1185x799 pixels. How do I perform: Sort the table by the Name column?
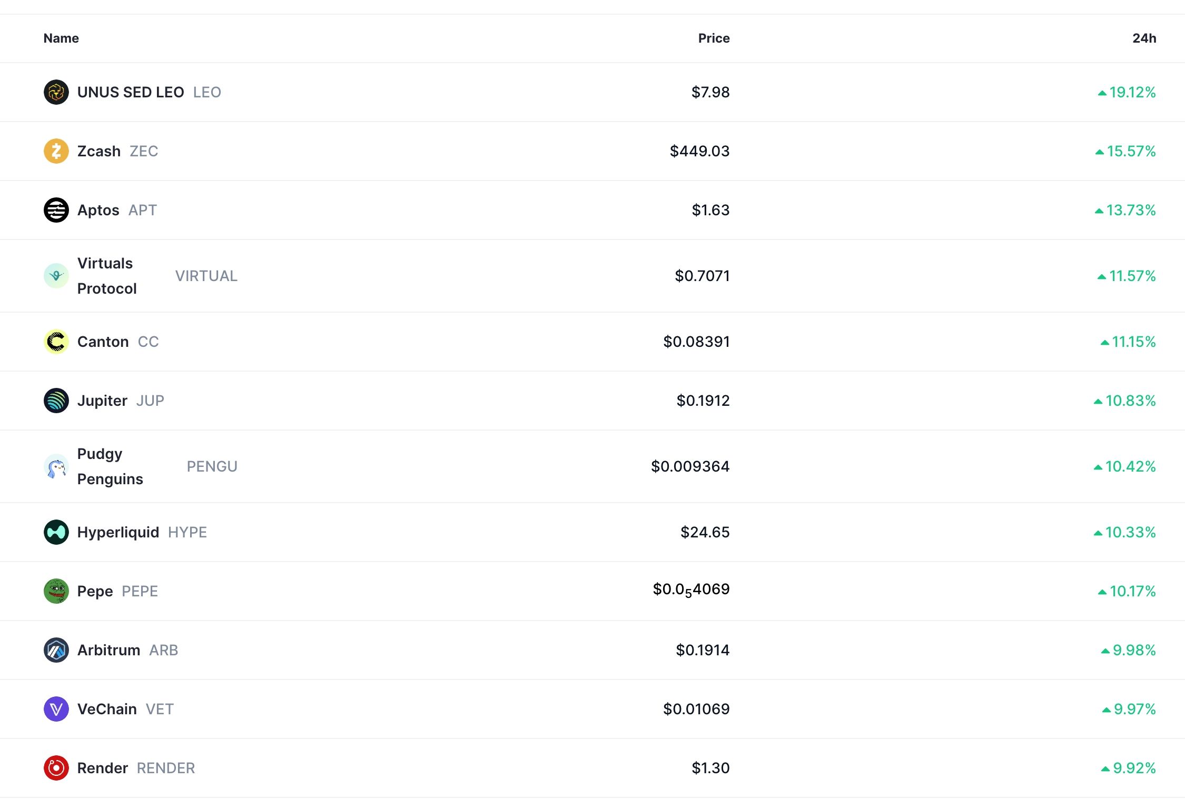pos(61,38)
